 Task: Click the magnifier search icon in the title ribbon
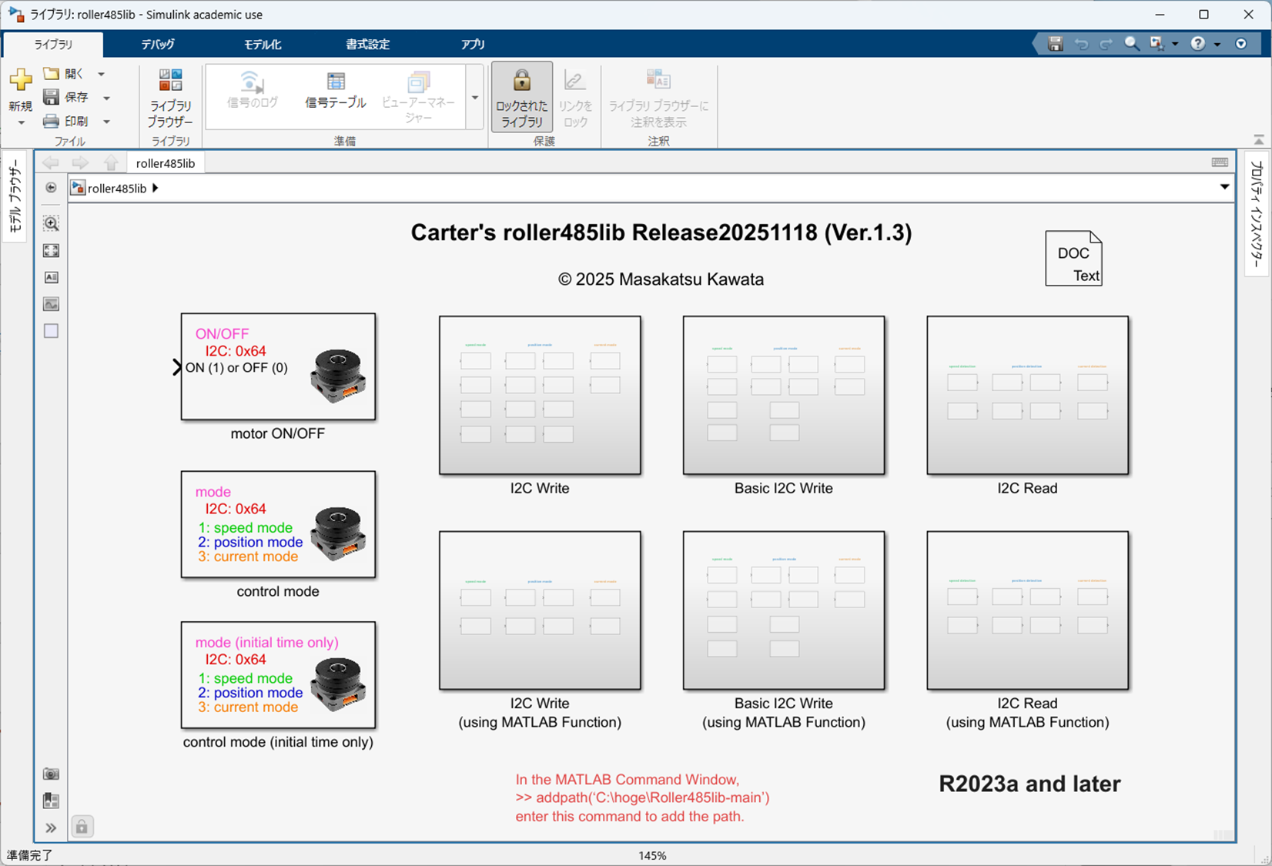1131,44
